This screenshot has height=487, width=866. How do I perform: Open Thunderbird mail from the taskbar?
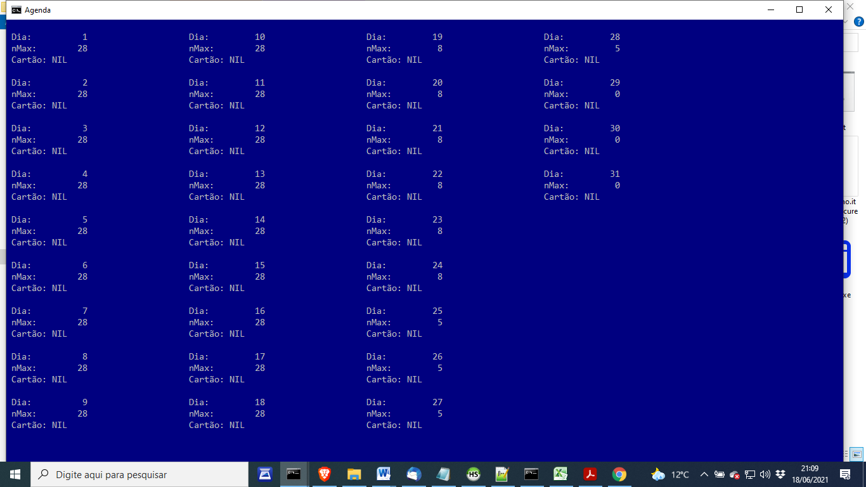[x=413, y=474]
